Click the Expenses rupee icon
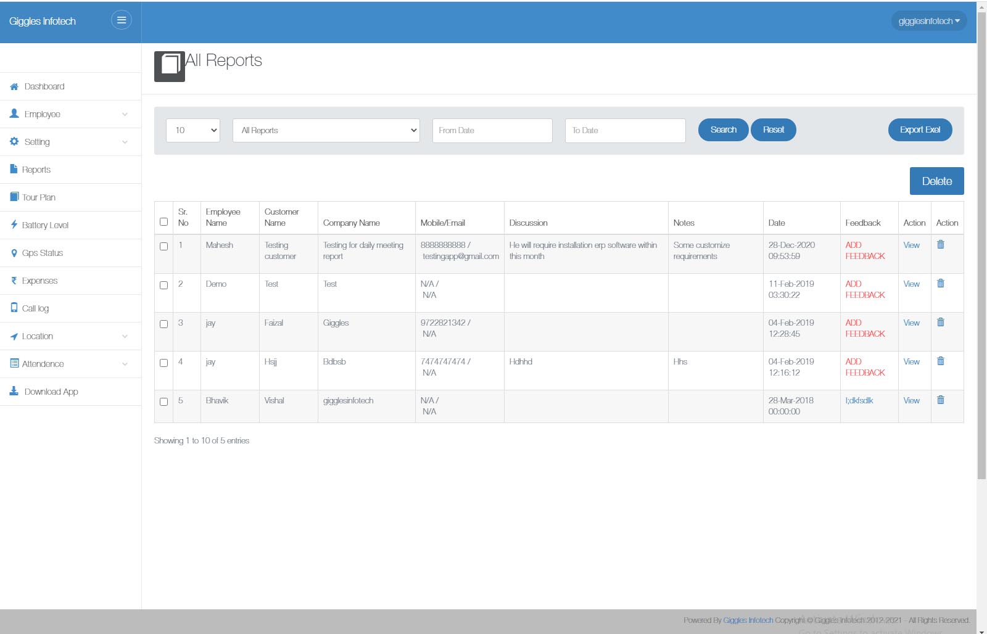Screen dimensions: 987x634 click(x=14, y=281)
